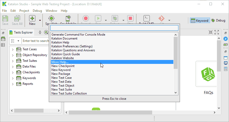Click the Build CMD toolbar icon
229x122 pixels.
click(x=146, y=19)
